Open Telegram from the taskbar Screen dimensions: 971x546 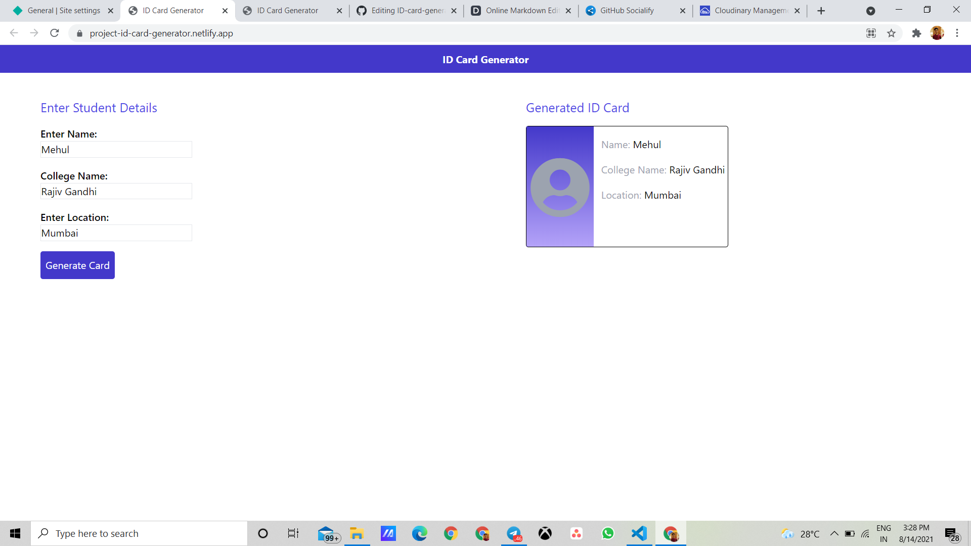(514, 533)
